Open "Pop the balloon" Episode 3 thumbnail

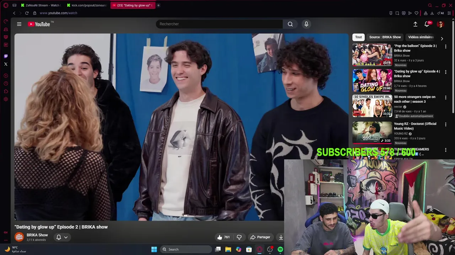(x=372, y=55)
